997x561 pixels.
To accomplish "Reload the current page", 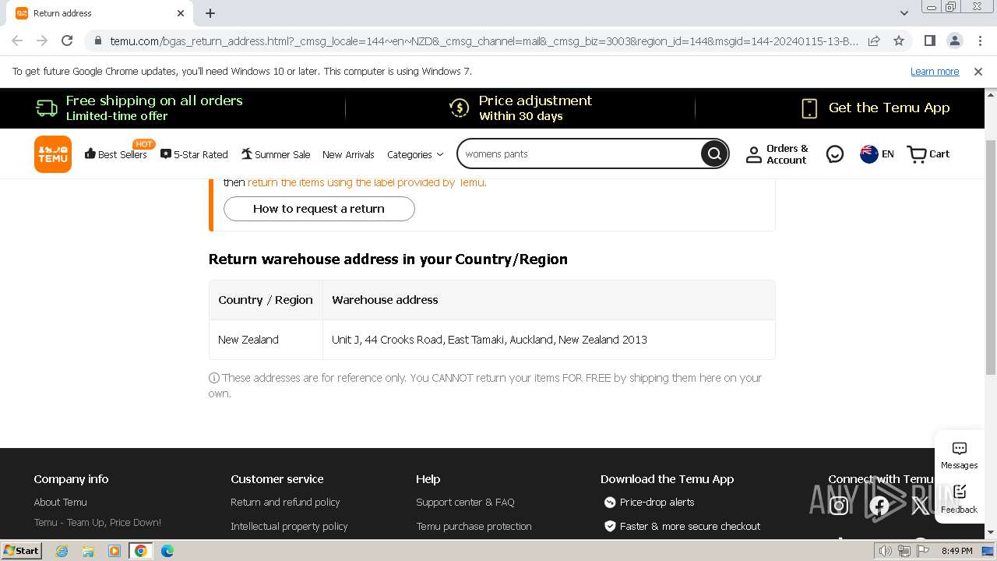I will click(x=67, y=41).
